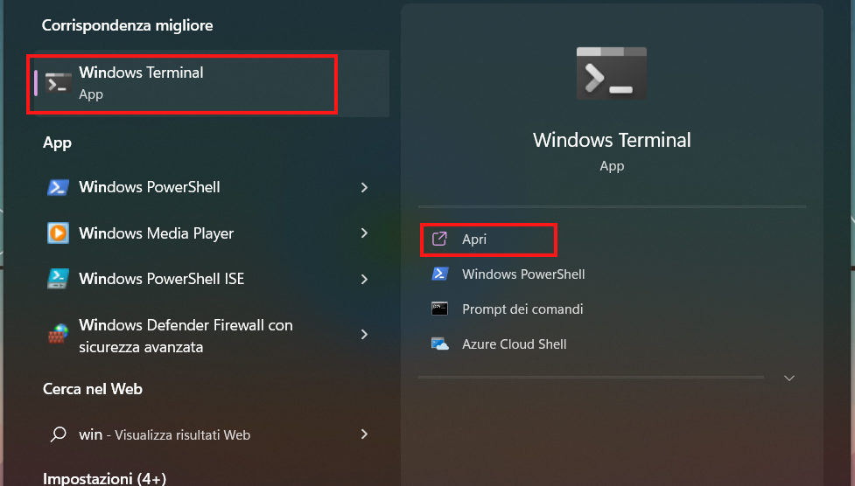Select Apri to open Windows Terminal
Screen dimensions: 855x486
(474, 240)
